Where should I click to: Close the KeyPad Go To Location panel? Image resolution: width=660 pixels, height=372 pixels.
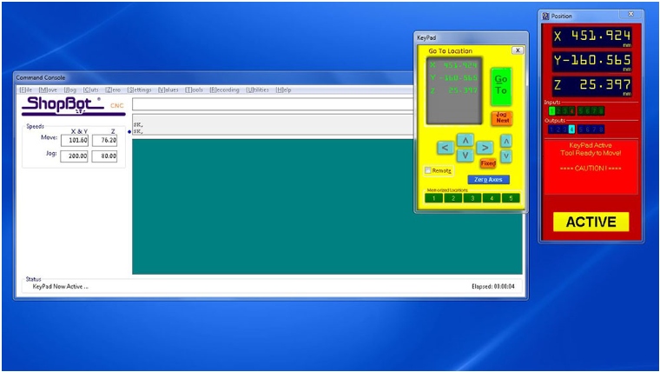tap(518, 50)
